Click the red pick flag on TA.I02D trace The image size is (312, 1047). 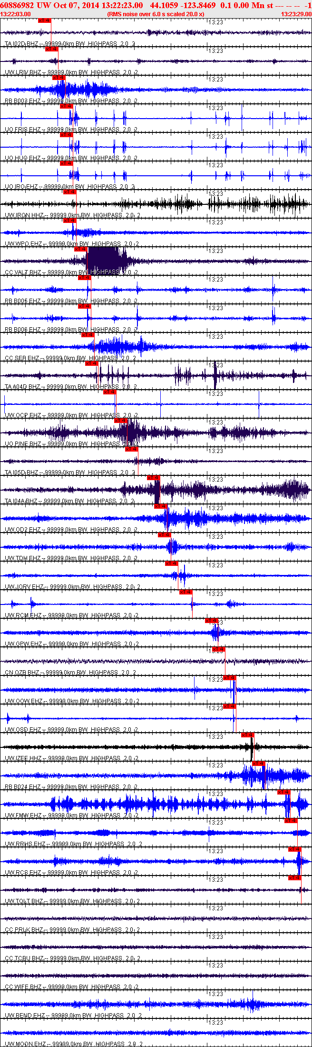45,20
